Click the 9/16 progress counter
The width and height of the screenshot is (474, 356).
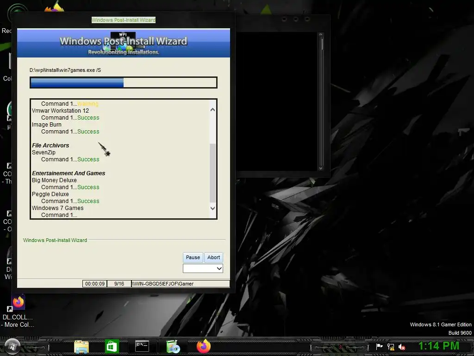[x=119, y=284]
